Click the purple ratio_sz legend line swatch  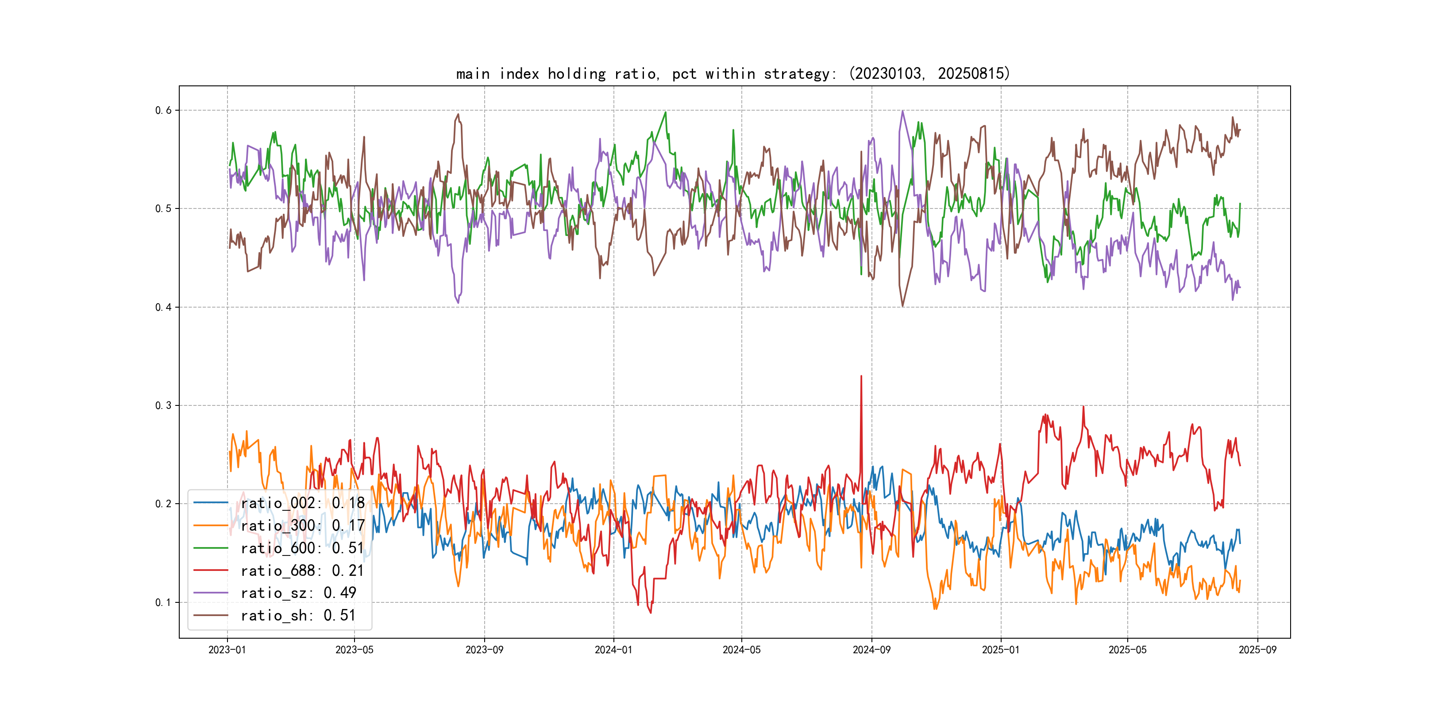tap(210, 593)
